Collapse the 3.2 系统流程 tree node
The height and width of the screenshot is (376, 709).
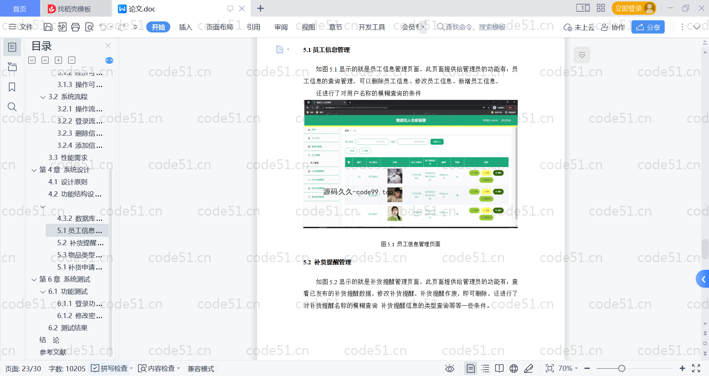point(43,97)
